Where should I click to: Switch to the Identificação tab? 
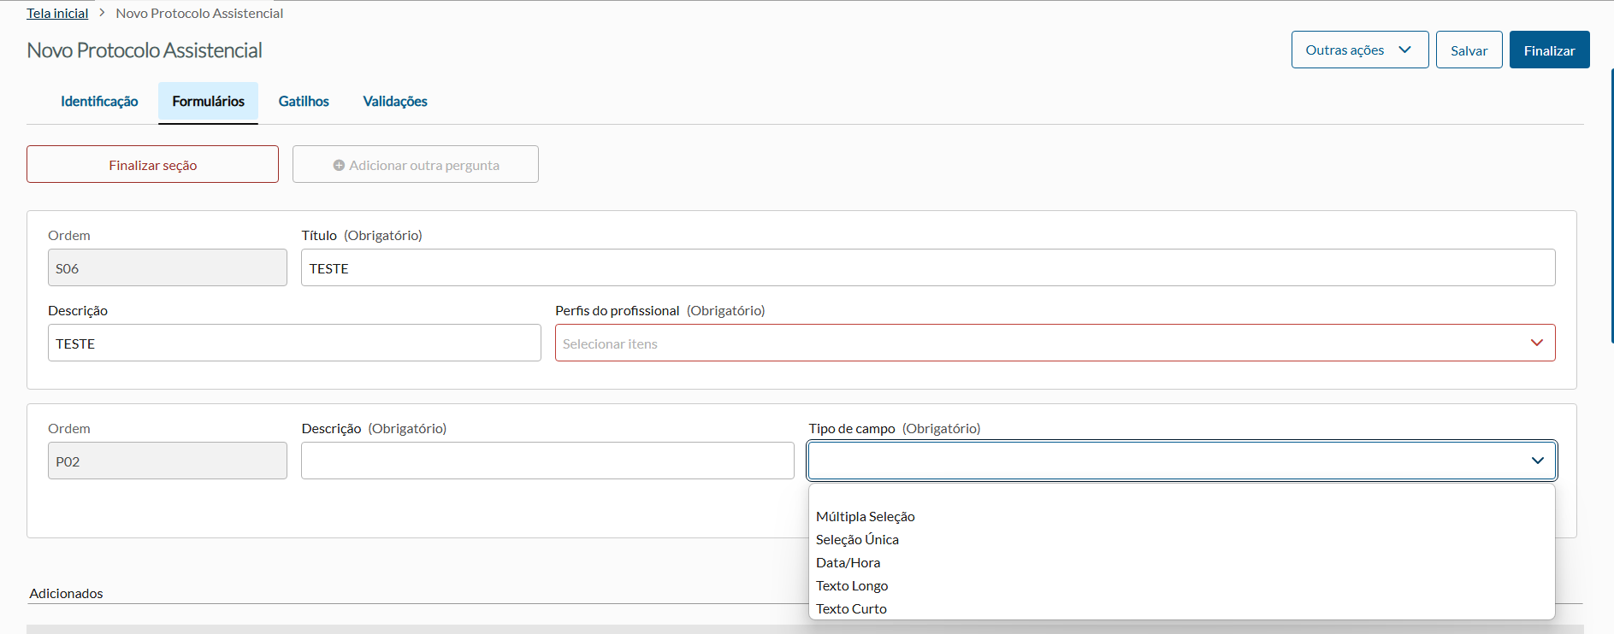tap(99, 102)
